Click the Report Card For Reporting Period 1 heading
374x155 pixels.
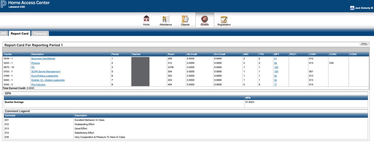34,45
